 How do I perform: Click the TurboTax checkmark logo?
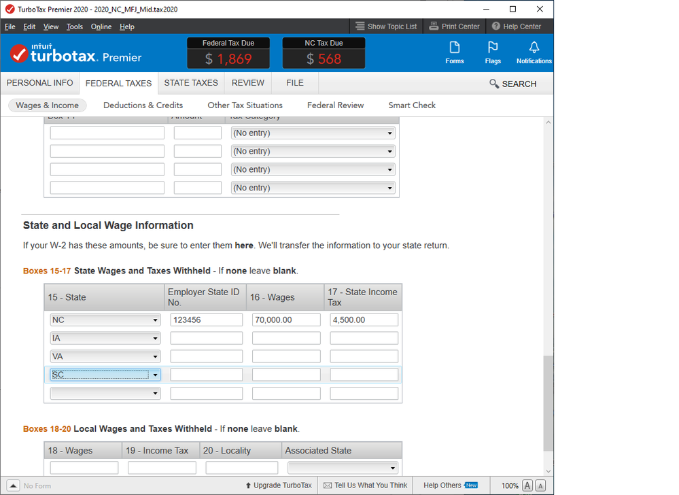point(19,54)
